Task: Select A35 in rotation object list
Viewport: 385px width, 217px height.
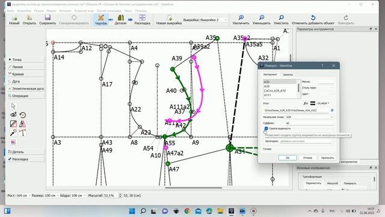Action: pyautogui.click(x=280, y=82)
